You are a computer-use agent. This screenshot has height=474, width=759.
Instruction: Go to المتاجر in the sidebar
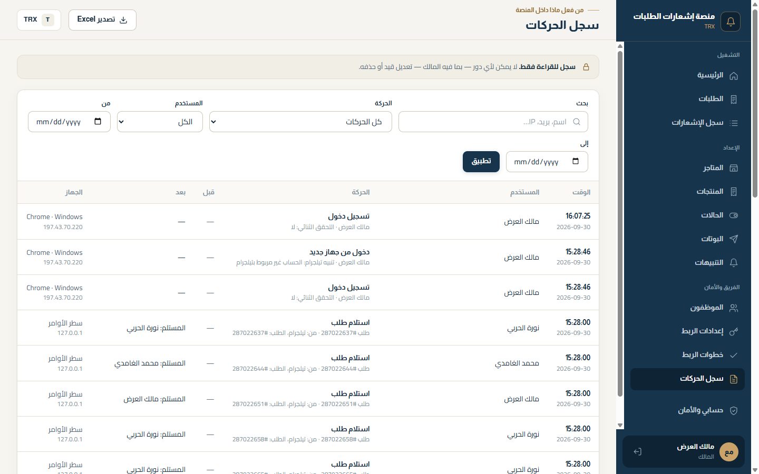point(688,168)
